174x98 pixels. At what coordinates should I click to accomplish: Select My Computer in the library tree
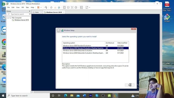click(x=17, y=18)
